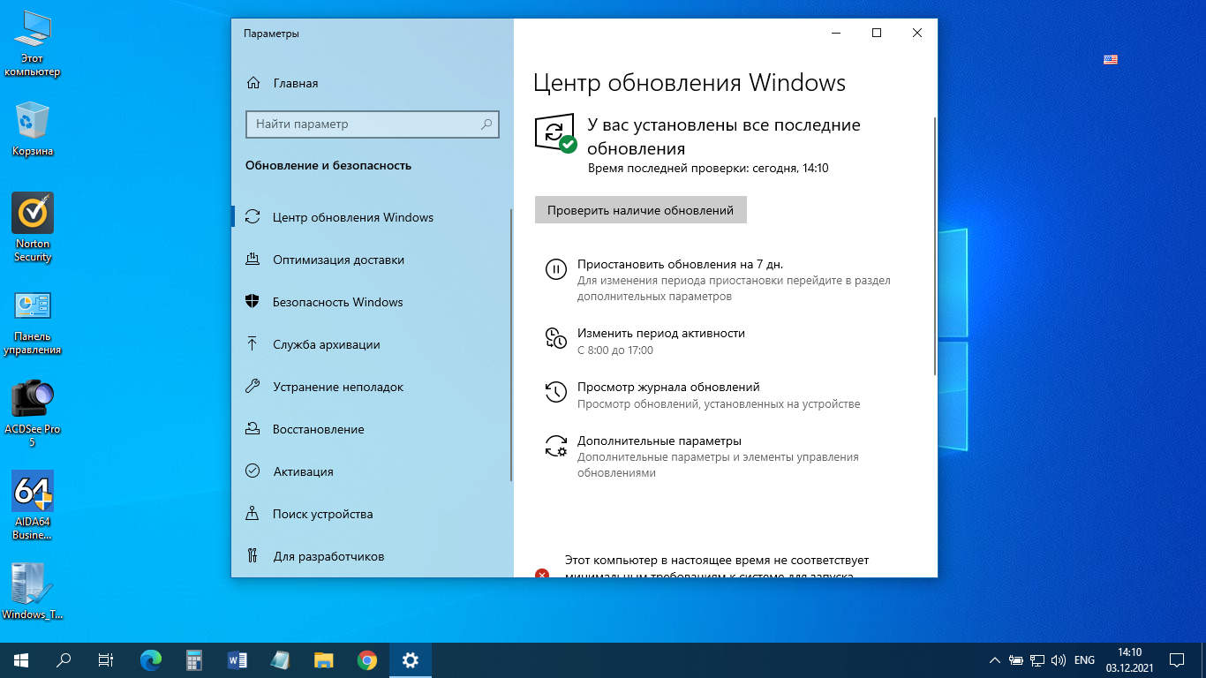
Task: Open Изменить период активности settings
Action: tap(660, 334)
